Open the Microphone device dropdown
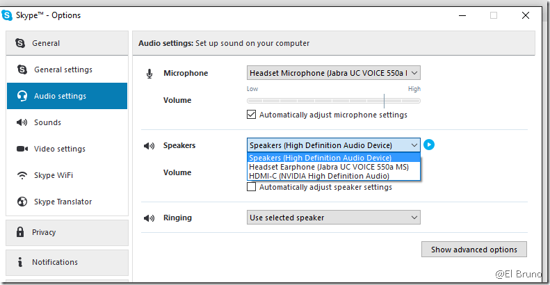This screenshot has height=285, width=550. [334, 73]
